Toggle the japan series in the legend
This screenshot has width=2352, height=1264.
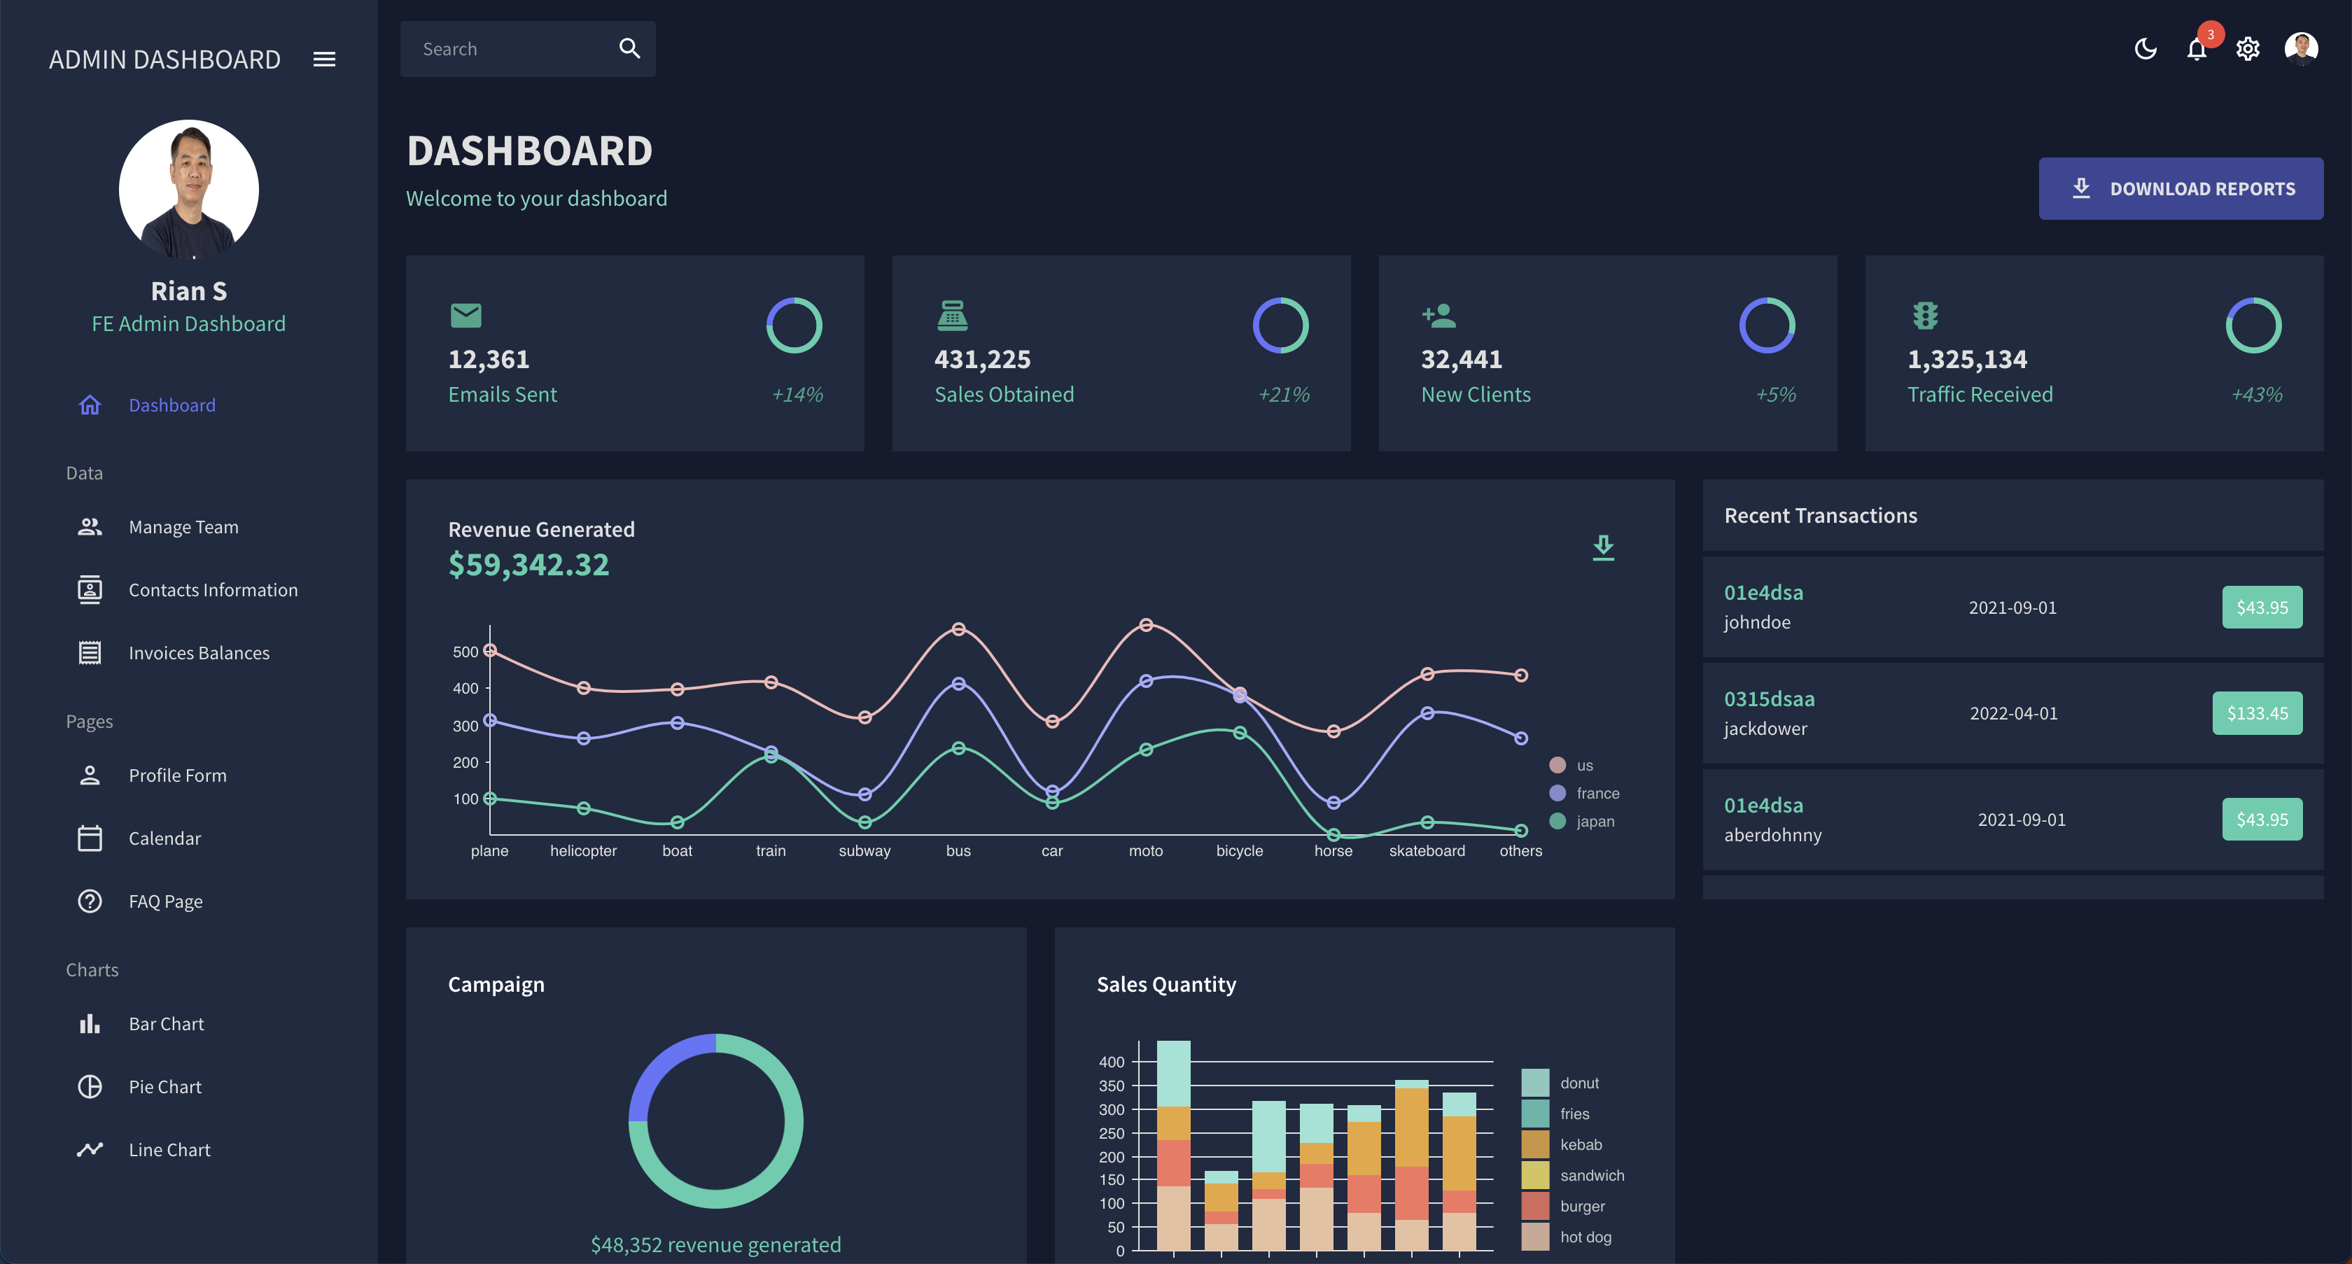click(x=1594, y=820)
